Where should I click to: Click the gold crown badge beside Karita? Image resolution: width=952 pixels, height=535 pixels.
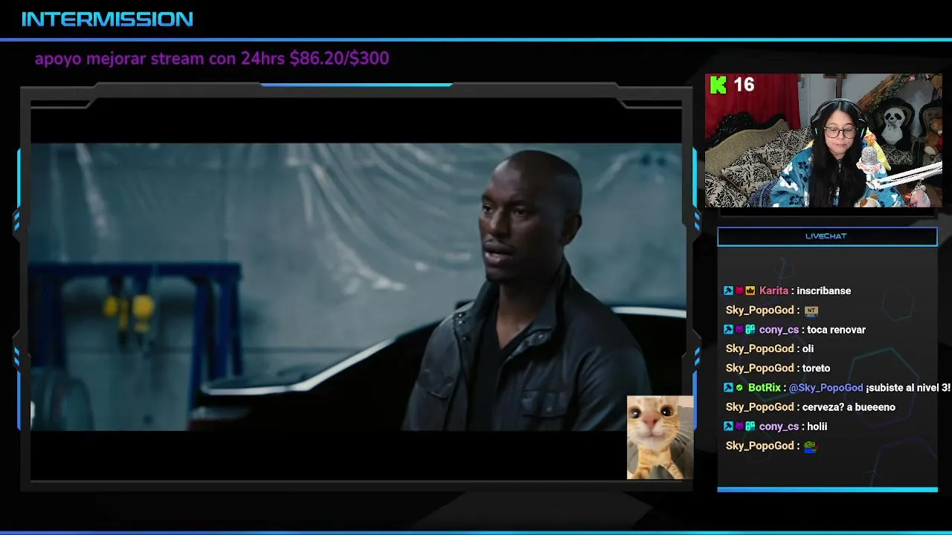point(750,291)
